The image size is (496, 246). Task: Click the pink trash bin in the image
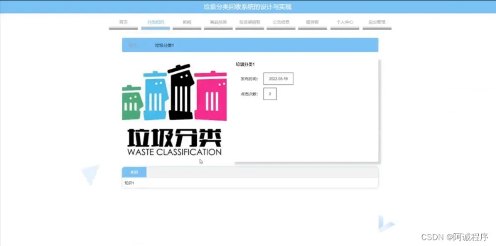(x=210, y=95)
